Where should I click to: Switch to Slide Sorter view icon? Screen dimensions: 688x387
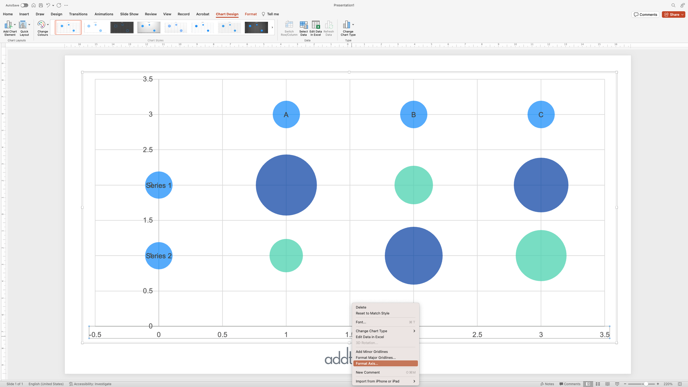pyautogui.click(x=598, y=384)
